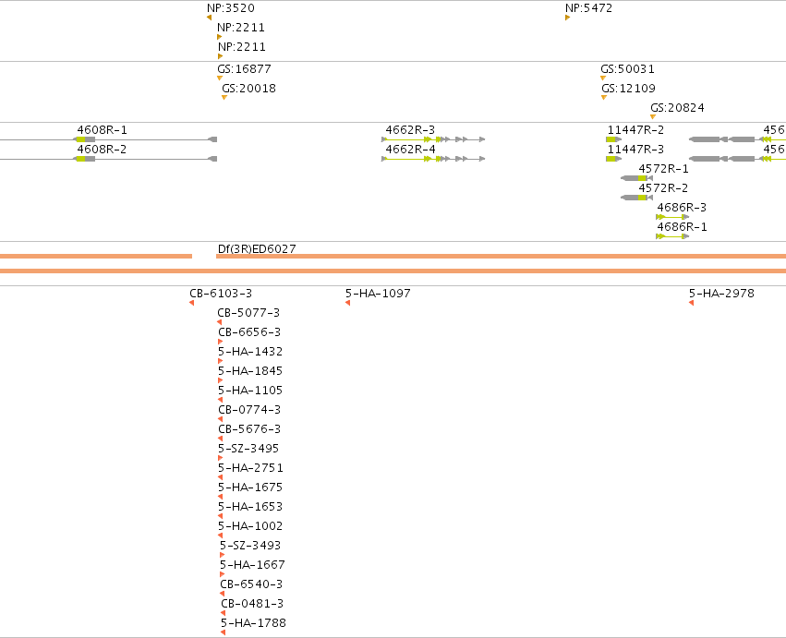This screenshot has width=786, height=638.
Task: Open the 5-SZ-3495 label
Action: click(248, 448)
